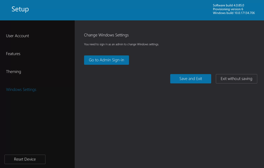Save and Exit the setup
Screen dimensions: 264x168
(x=191, y=79)
